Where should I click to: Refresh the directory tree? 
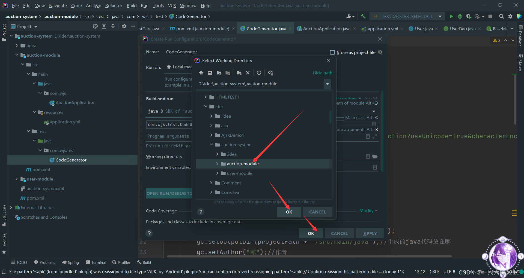pos(259,73)
